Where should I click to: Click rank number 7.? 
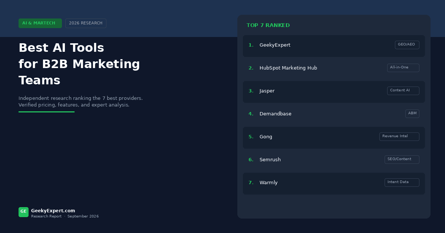click(x=251, y=183)
